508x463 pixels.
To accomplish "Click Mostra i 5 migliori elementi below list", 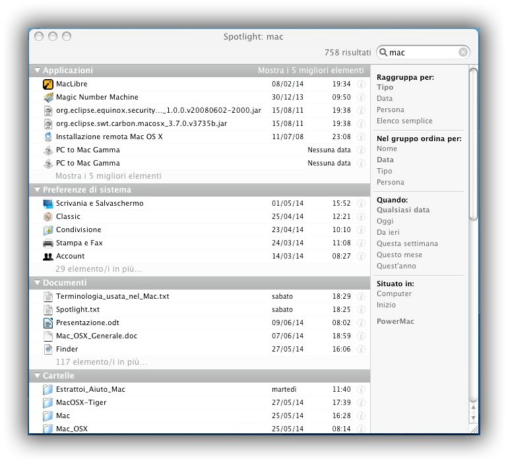I will (108, 176).
